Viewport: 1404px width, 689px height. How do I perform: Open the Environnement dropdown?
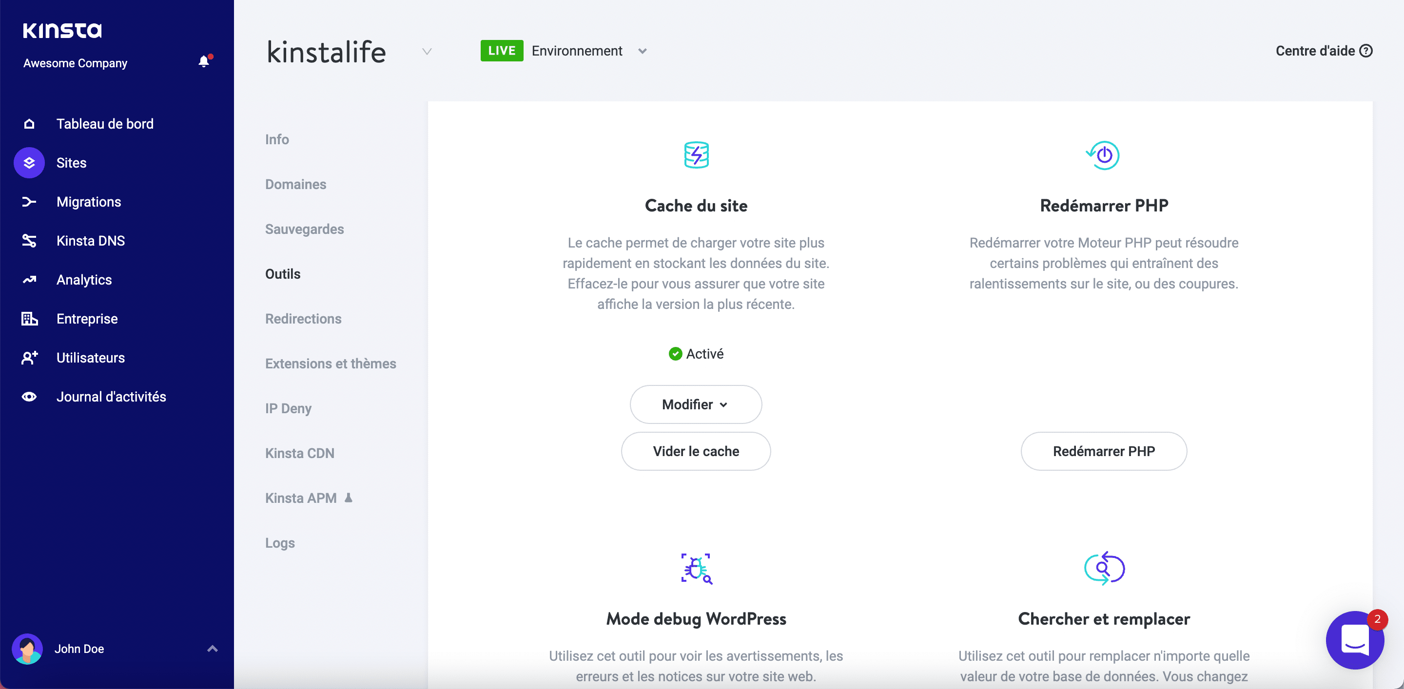pyautogui.click(x=642, y=51)
